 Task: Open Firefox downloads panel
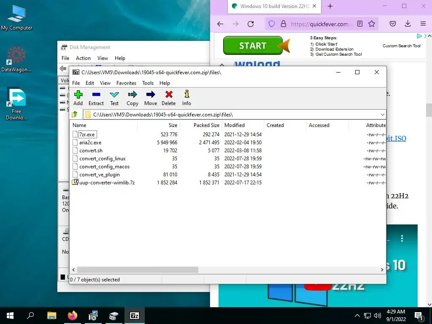pos(408,24)
